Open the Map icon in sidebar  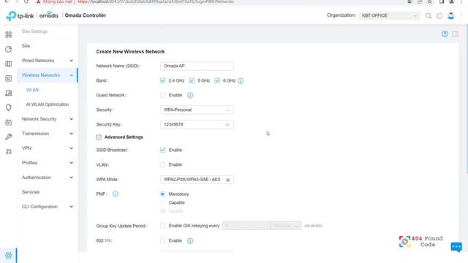coord(8,64)
